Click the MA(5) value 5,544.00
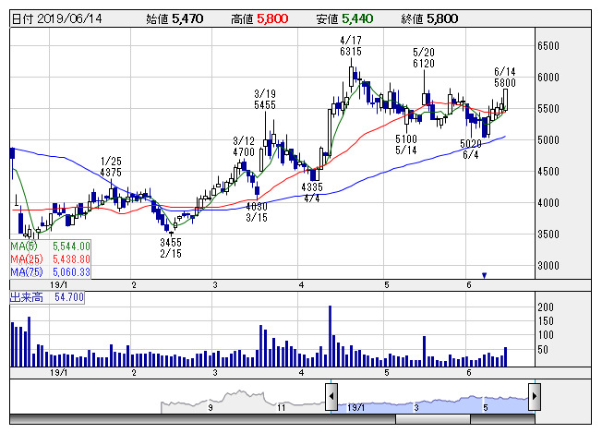Image resolution: width=602 pixels, height=433 pixels. (71, 247)
